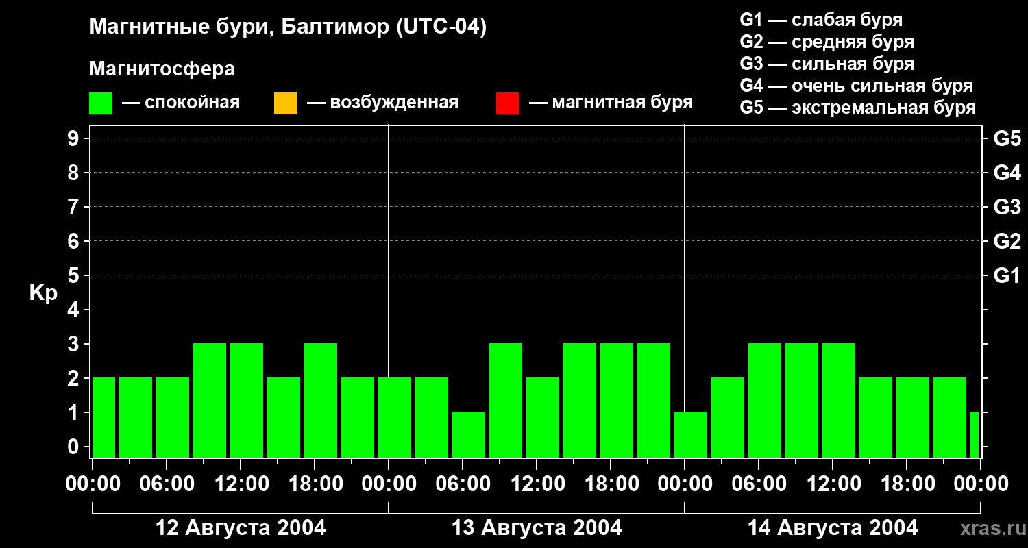Click the 18:00 time label for 14 Августа
This screenshot has width=1028, height=548.
(907, 484)
